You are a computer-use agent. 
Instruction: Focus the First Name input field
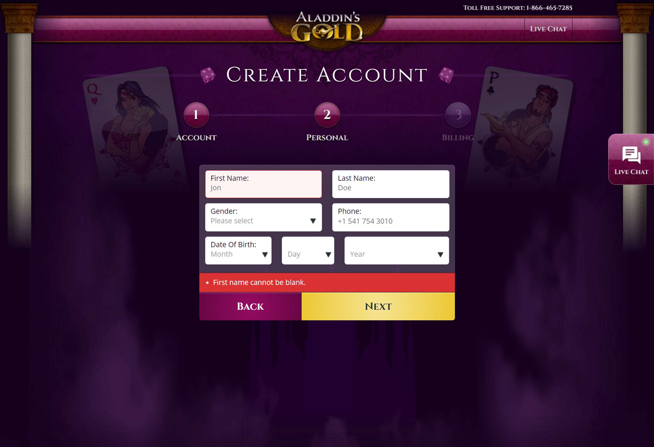pyautogui.click(x=263, y=184)
